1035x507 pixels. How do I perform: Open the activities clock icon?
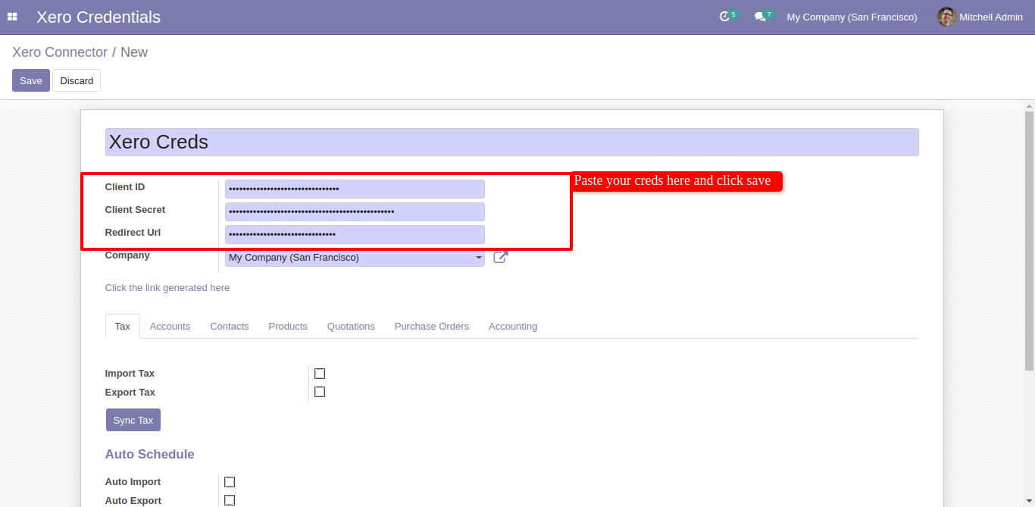pos(725,17)
